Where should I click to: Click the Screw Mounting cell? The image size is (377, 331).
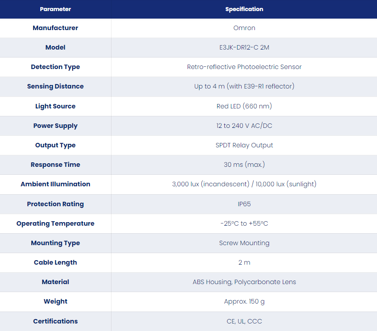(244, 243)
